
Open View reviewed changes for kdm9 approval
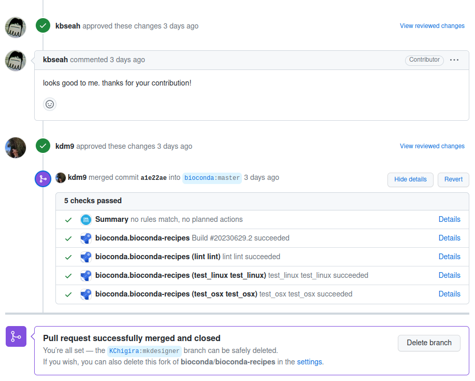tap(432, 146)
